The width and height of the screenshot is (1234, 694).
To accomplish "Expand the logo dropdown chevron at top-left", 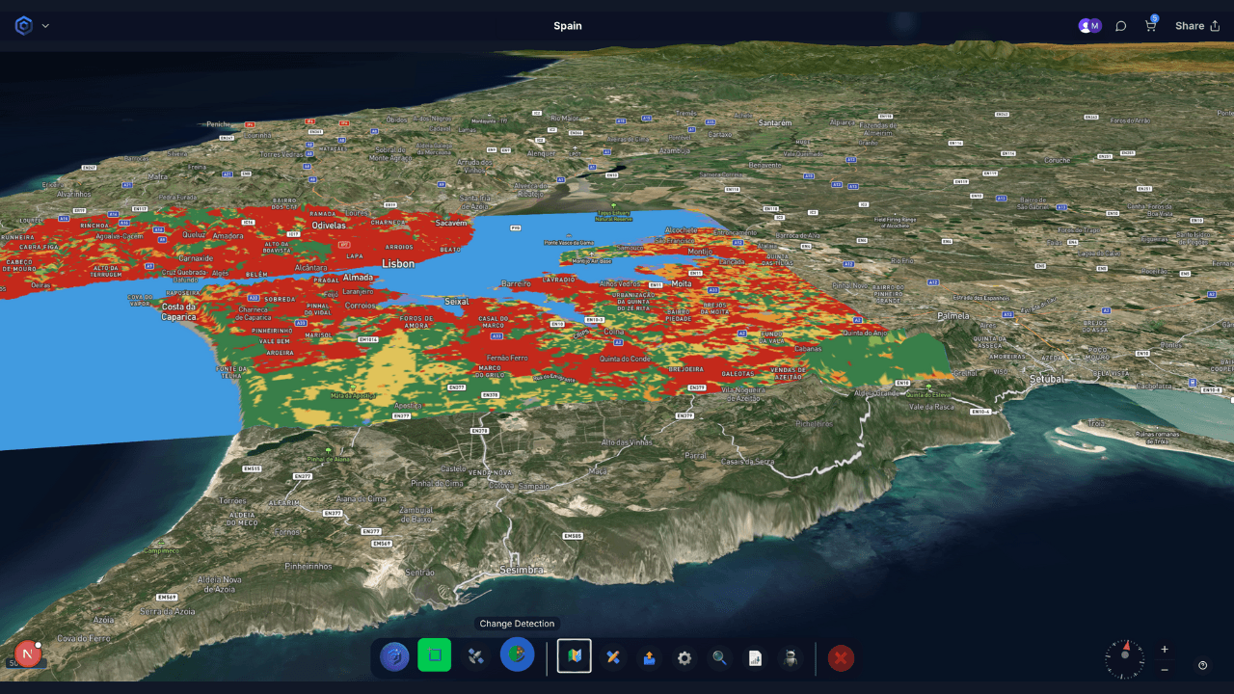I will pos(45,26).
